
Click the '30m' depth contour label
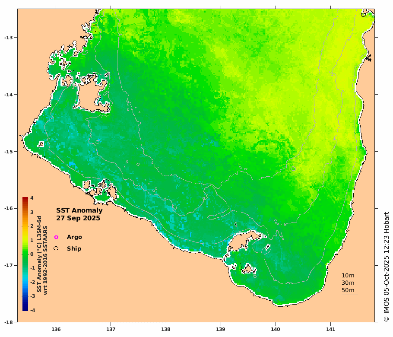(348, 283)
